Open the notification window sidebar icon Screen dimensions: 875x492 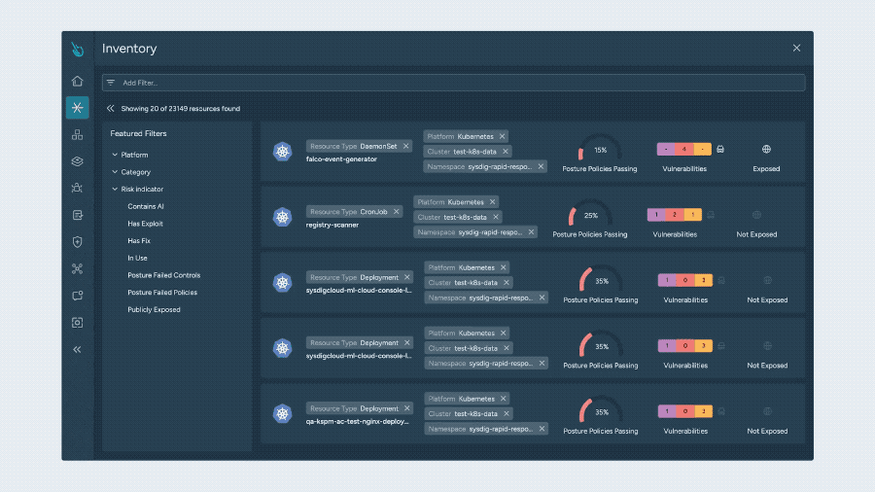click(x=77, y=296)
